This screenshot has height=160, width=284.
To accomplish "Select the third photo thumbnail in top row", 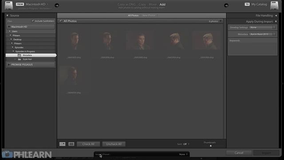I will click(x=140, y=40).
